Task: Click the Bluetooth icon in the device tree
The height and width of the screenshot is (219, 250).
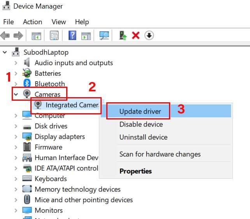Action: [27, 84]
